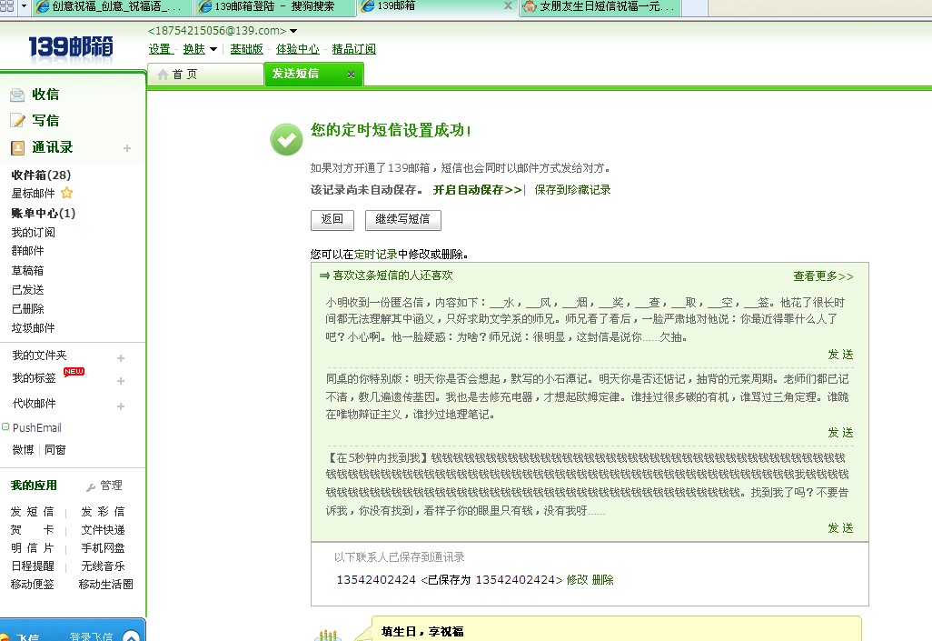This screenshot has height=641, width=932.
Task: Click 开启自动保存>> link
Action: point(477,190)
